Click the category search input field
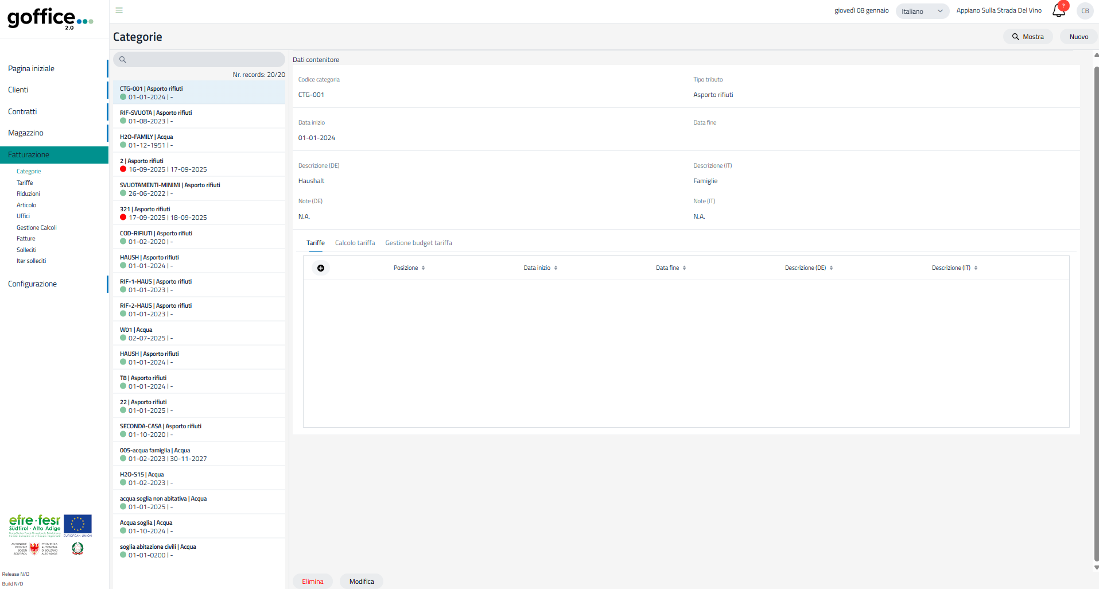 pos(204,60)
